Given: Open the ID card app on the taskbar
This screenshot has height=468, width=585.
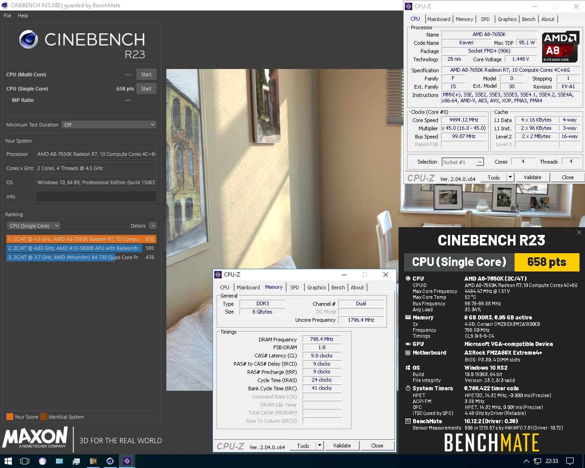Looking at the screenshot, I should point(59,461).
